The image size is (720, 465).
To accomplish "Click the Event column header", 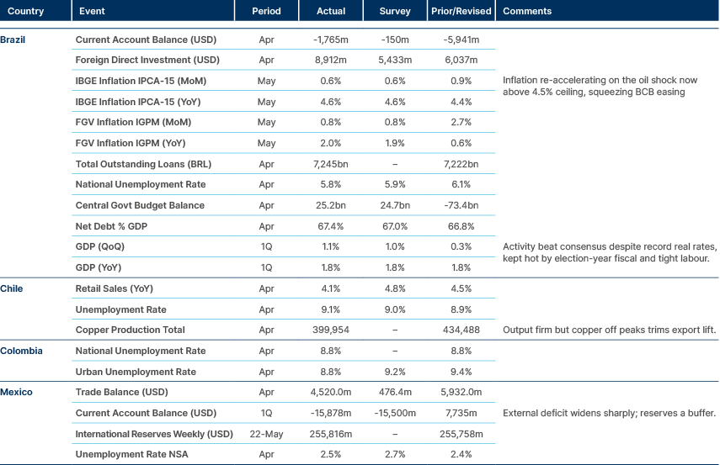I will pos(92,11).
